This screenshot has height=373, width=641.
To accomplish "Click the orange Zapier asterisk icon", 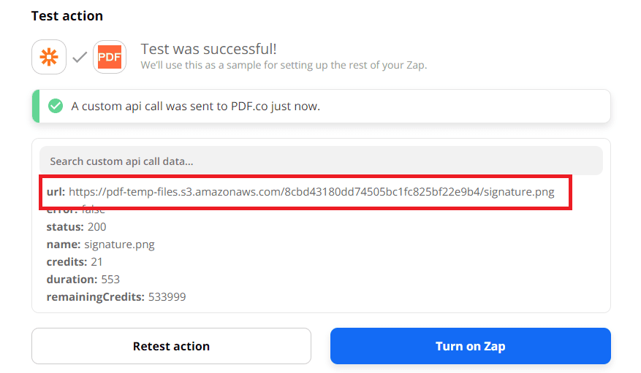I will (50, 57).
